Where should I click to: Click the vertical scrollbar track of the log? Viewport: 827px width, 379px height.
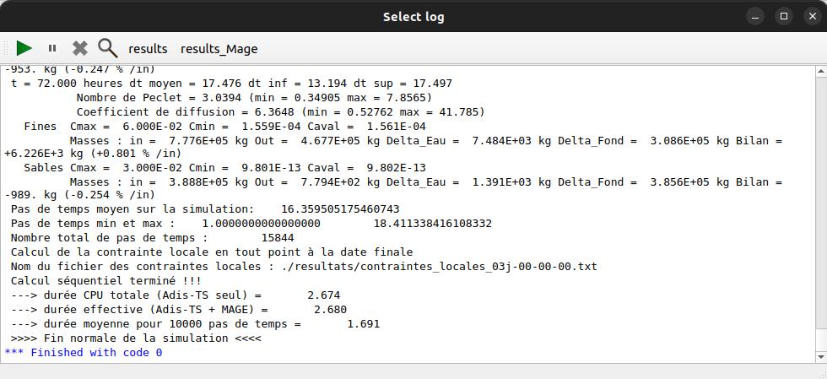(x=821, y=211)
